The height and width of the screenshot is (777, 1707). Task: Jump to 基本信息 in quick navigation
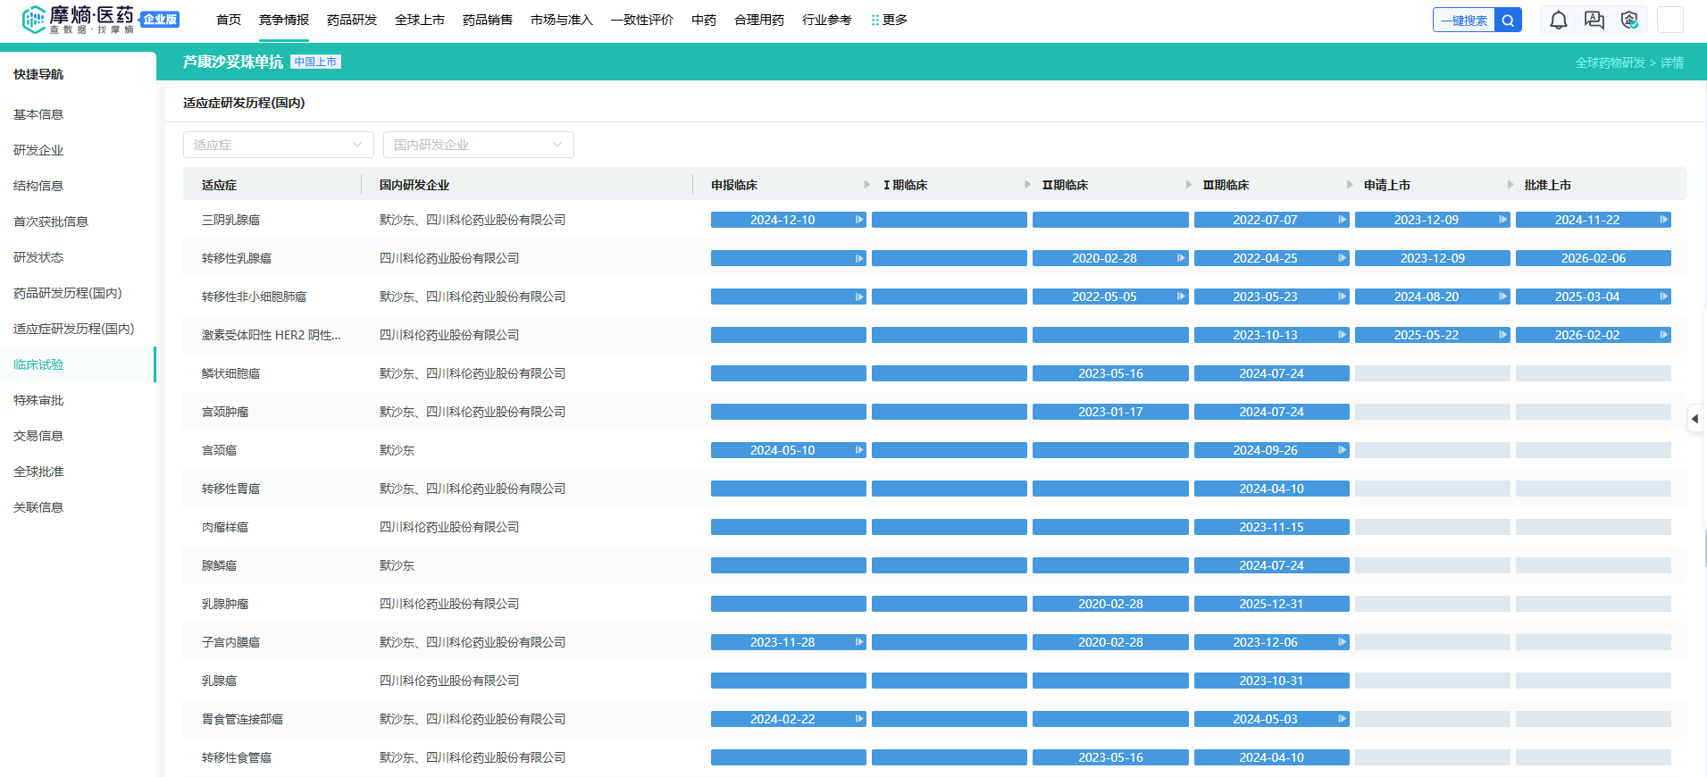coord(38,114)
